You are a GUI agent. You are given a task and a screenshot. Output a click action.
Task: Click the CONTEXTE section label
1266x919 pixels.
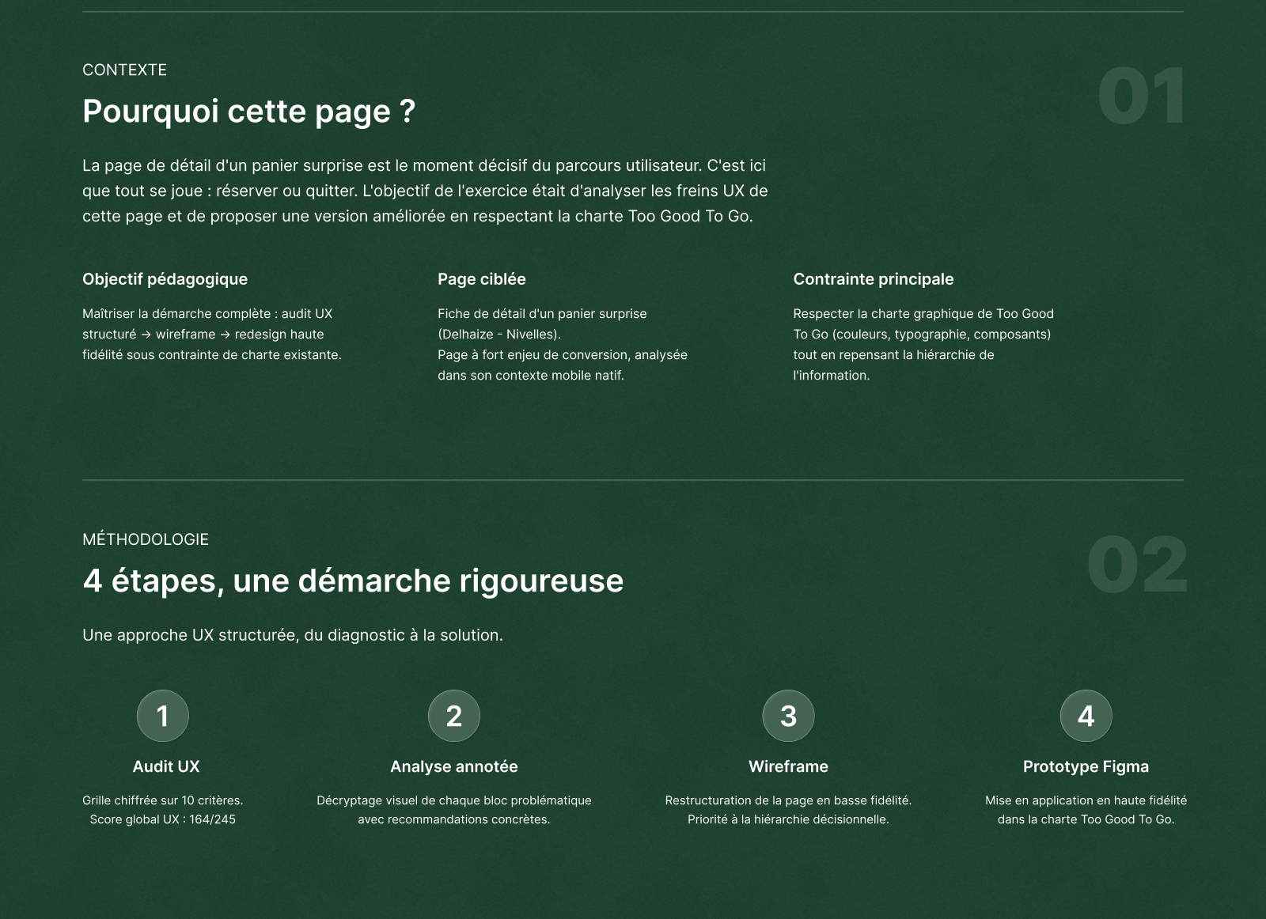(x=124, y=70)
